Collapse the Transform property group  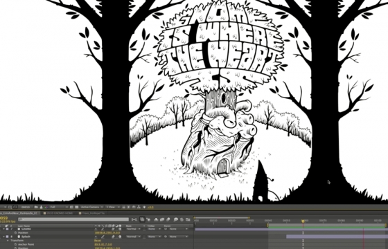[x=8, y=241]
